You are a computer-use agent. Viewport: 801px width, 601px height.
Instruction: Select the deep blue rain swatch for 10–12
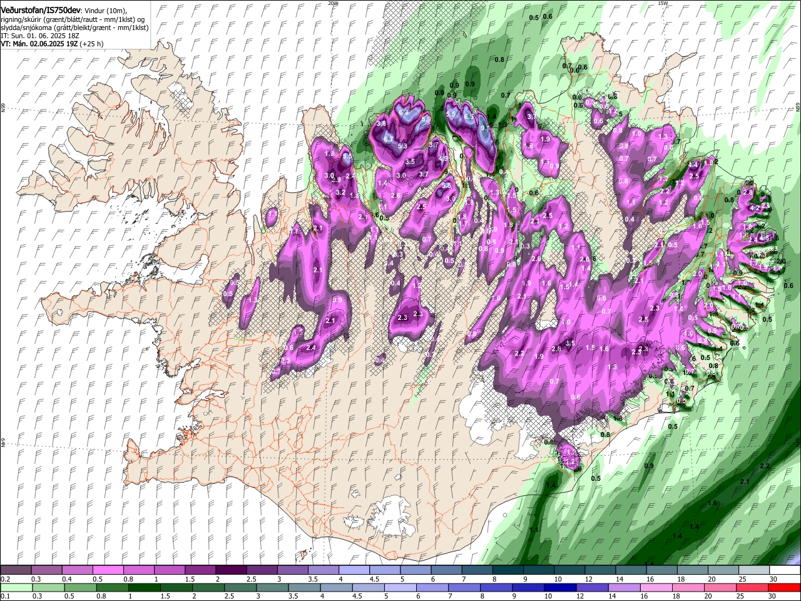[561, 588]
